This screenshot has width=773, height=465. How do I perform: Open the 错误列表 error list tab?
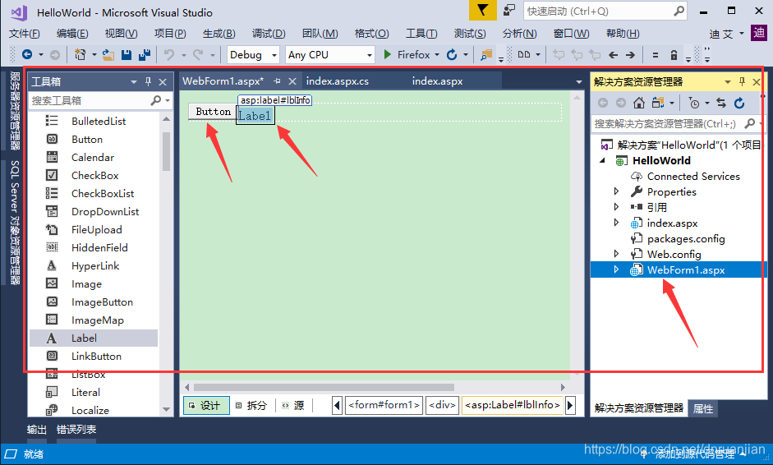coord(76,430)
